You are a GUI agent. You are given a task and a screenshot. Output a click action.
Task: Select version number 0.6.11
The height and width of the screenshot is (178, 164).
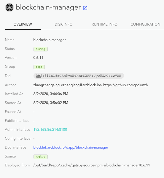point(38,58)
